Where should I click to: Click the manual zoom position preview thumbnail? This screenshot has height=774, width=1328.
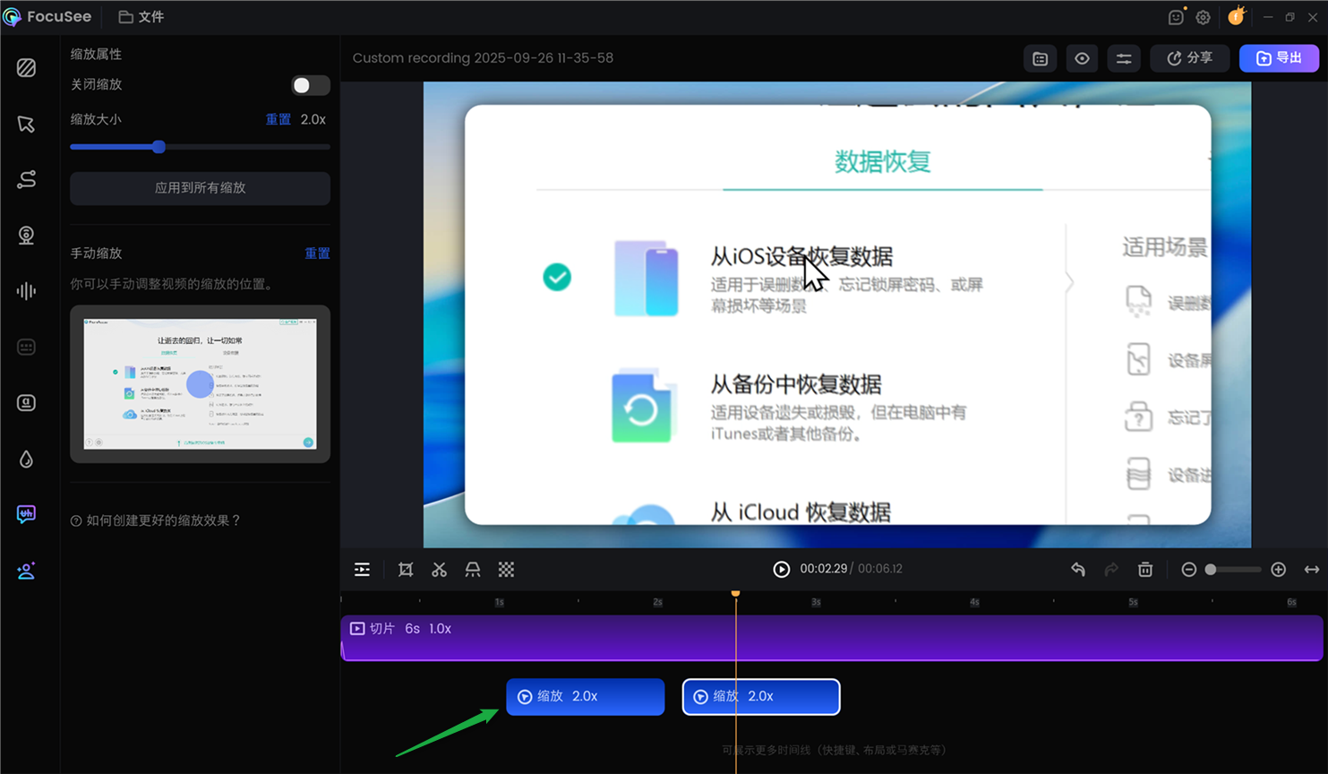pos(200,384)
